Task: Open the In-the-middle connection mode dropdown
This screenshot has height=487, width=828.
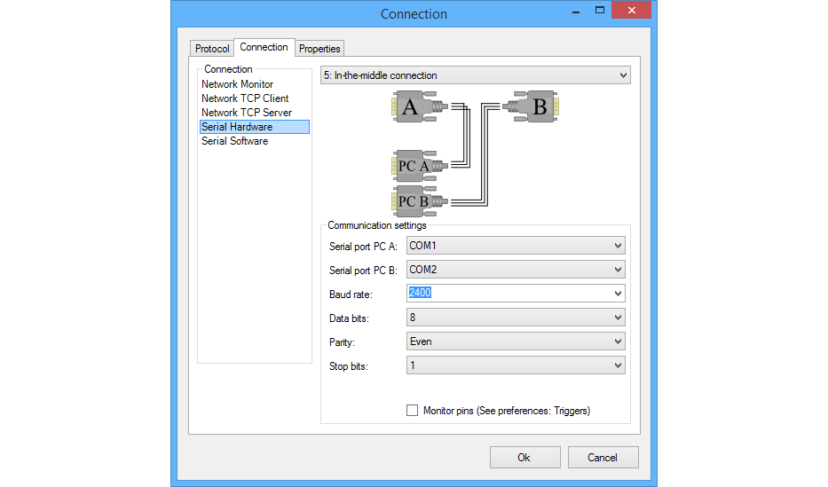Action: point(476,75)
